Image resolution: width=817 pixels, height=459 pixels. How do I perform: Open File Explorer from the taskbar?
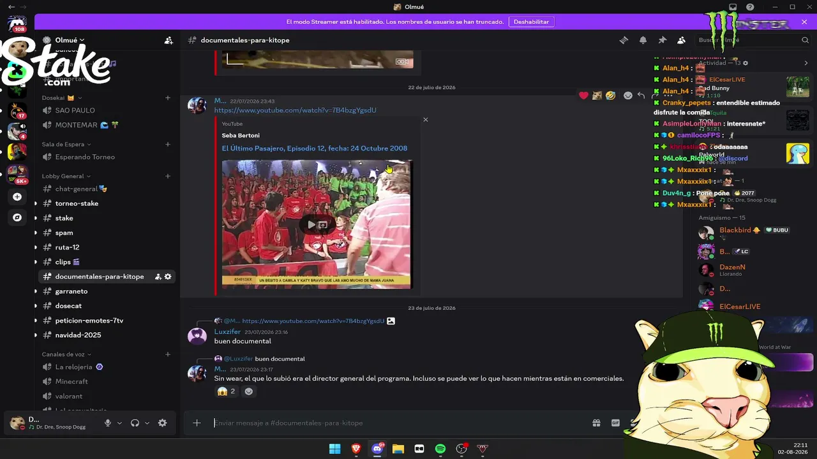(398, 449)
